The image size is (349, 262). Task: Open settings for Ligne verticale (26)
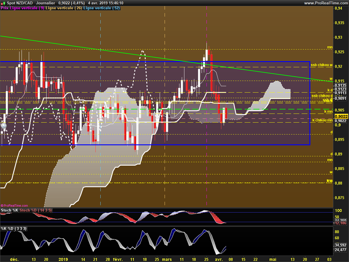pos(64,8)
